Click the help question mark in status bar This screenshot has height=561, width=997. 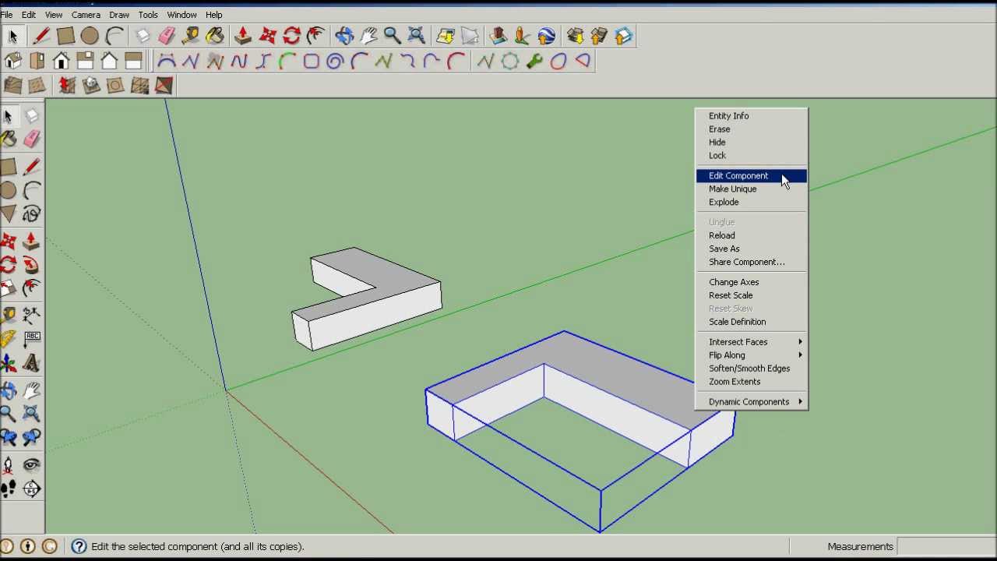point(79,546)
